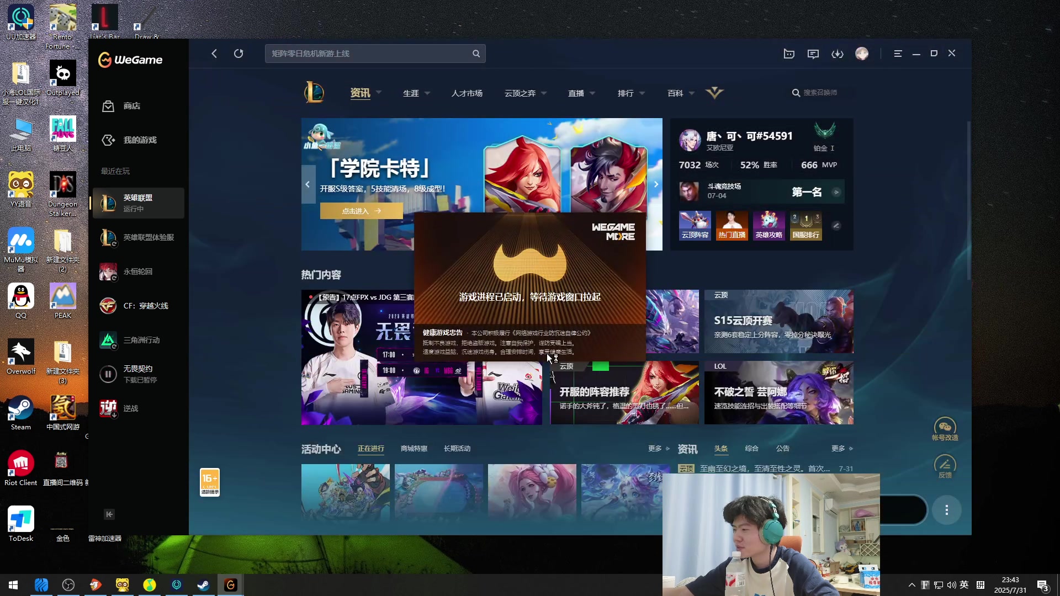Show next banner slide
The image size is (1060, 596).
pyautogui.click(x=656, y=184)
